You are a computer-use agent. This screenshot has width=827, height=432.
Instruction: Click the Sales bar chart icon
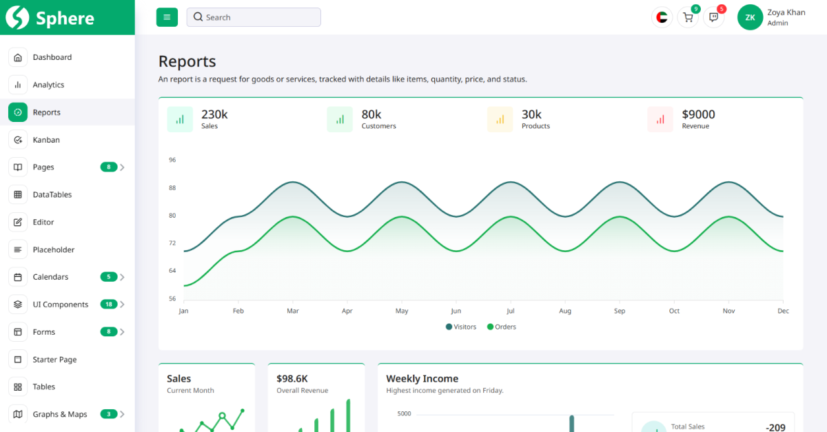point(180,119)
